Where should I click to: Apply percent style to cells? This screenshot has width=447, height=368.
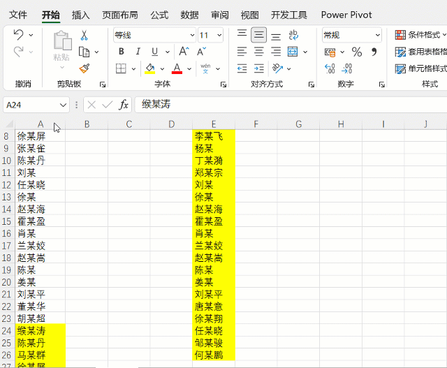pyautogui.click(x=356, y=52)
